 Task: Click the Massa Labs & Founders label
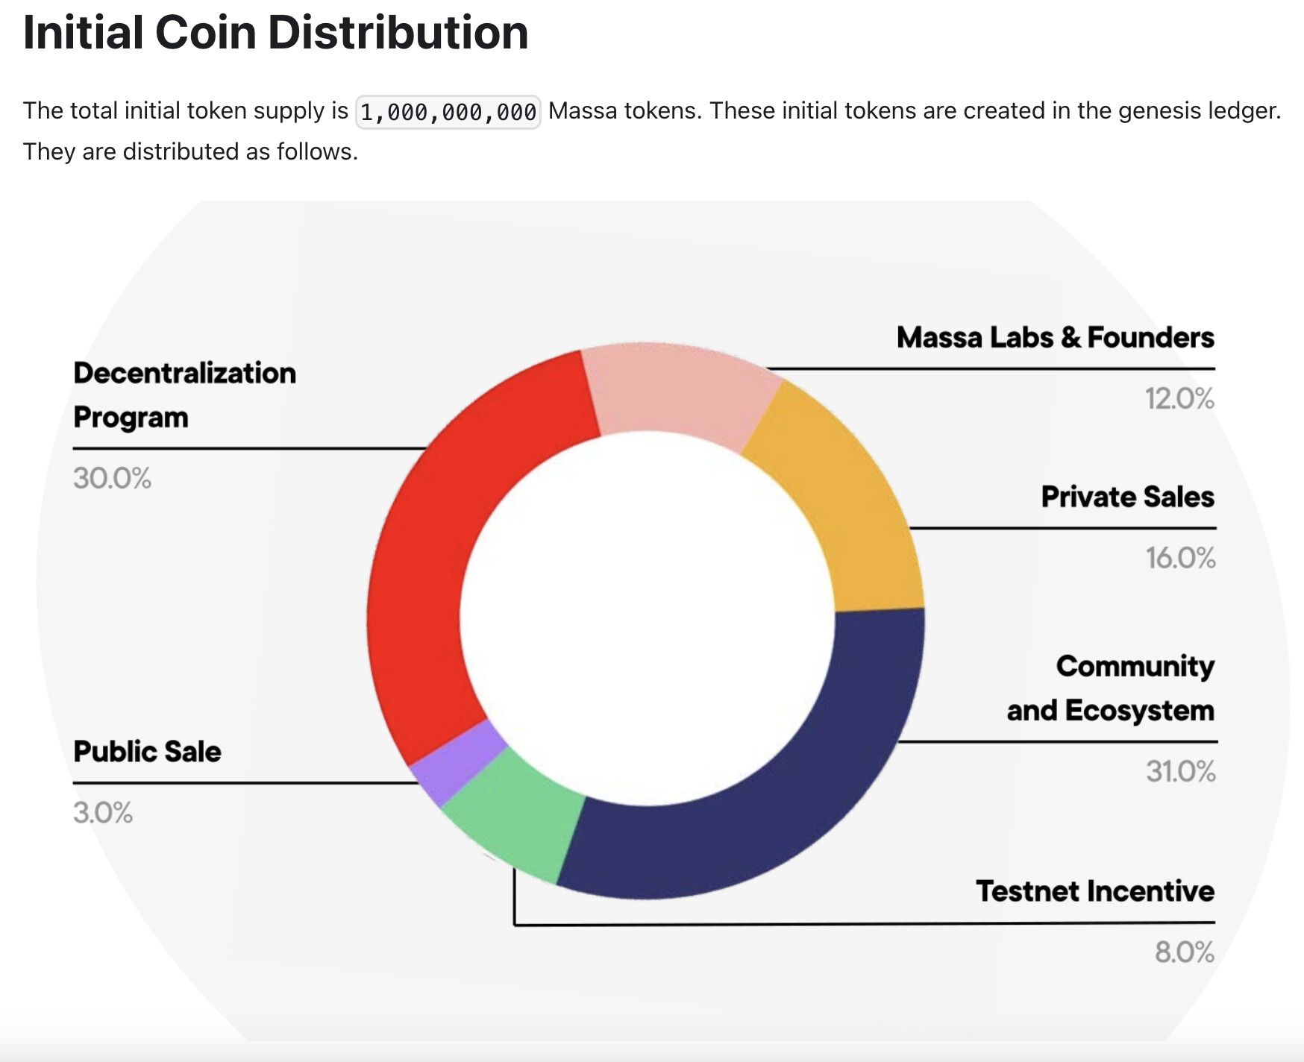pyautogui.click(x=1056, y=338)
